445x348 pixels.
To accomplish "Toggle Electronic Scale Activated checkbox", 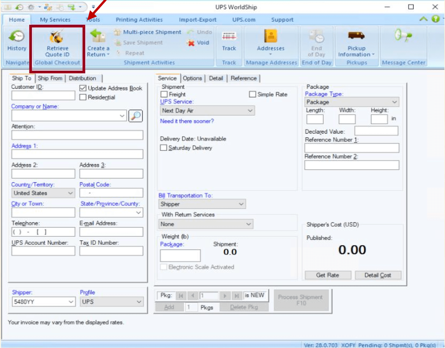I will [163, 267].
